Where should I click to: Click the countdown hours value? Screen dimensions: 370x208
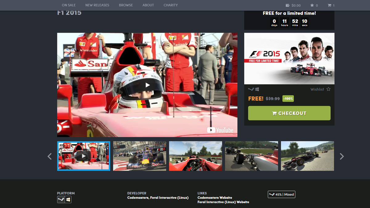[x=285, y=22]
